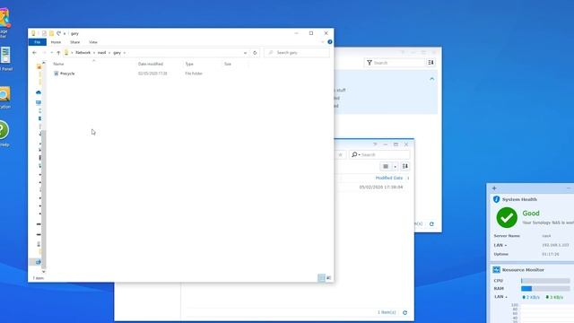Switch Explorer to large icons view
The image size is (574, 323).
tap(328, 278)
